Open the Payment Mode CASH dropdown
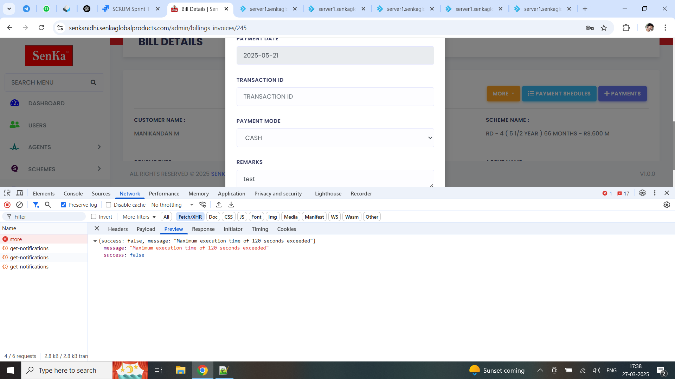The image size is (675, 379). (335, 138)
